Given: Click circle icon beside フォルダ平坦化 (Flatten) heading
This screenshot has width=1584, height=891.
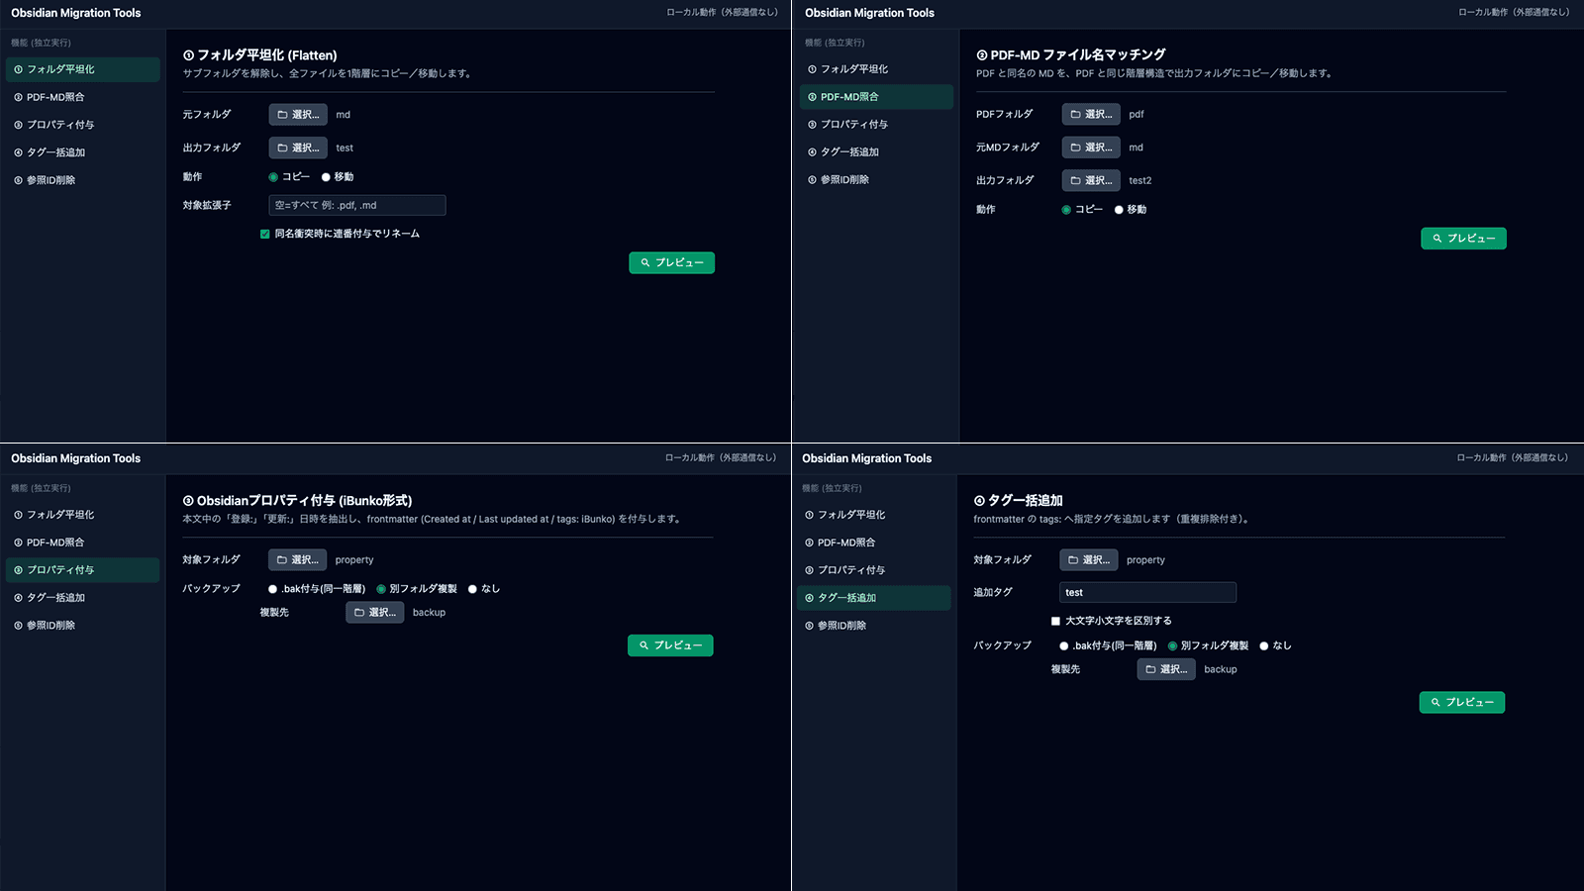Looking at the screenshot, I should coord(188,55).
